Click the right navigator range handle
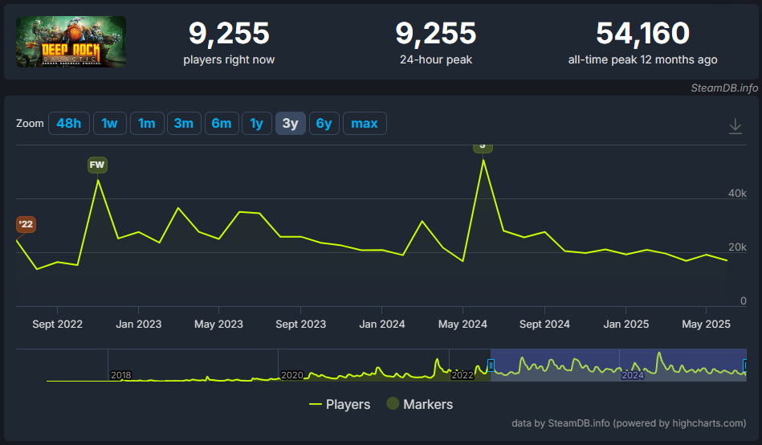The height and width of the screenshot is (445, 762). pos(745,365)
